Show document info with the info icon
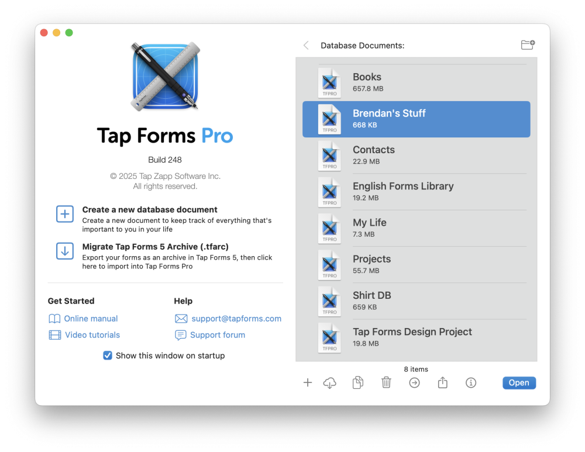Viewport: 585px width, 452px height. (x=471, y=382)
